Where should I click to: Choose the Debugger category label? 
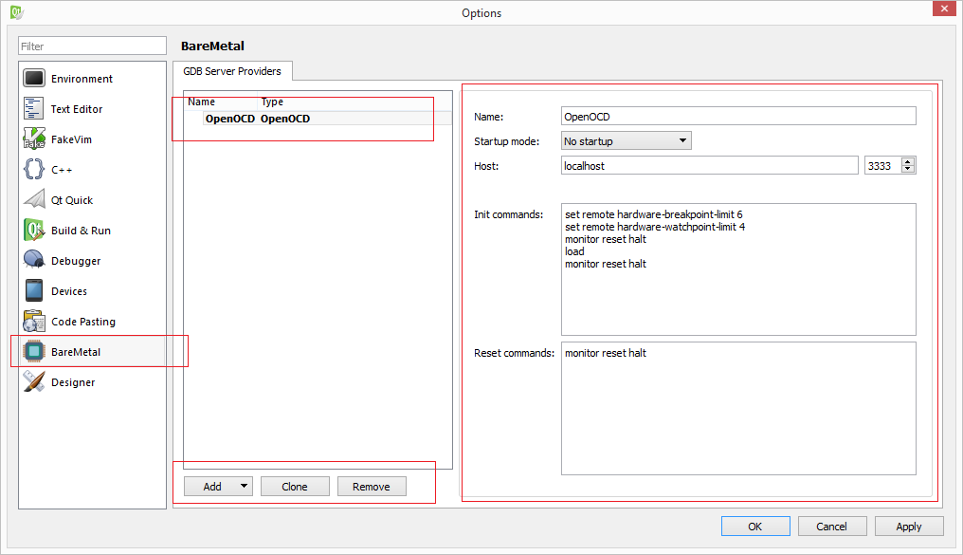click(x=76, y=261)
